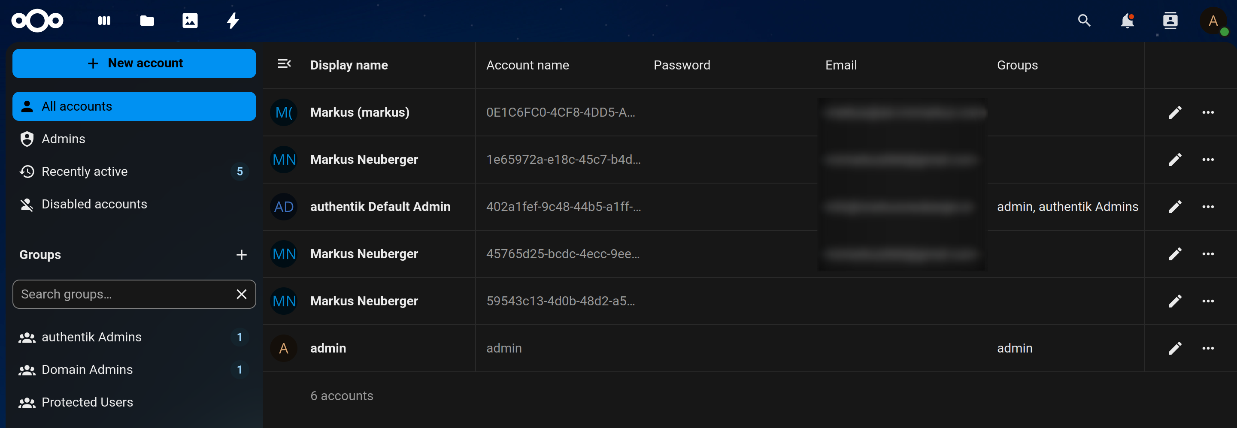Viewport: 1237px width, 428px height.
Task: Select the Admins filter in sidebar
Action: pos(64,139)
